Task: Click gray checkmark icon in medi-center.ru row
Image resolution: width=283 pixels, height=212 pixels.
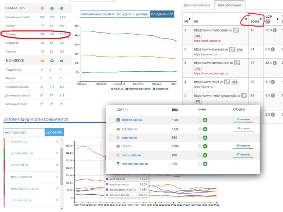Action: [x=200, y=155]
